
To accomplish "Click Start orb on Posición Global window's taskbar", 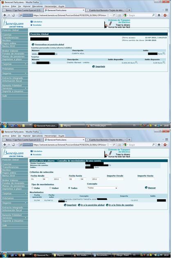I will (x=5, y=126).
